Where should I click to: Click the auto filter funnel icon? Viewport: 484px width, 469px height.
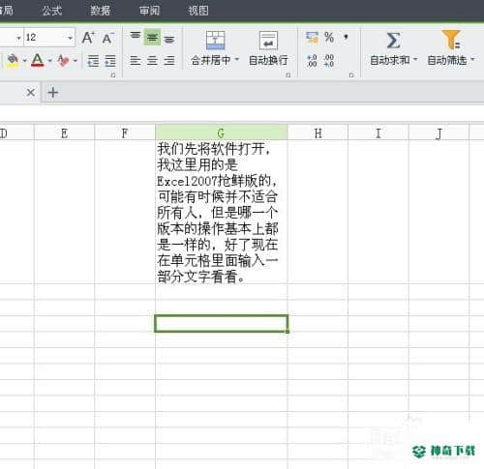(451, 40)
